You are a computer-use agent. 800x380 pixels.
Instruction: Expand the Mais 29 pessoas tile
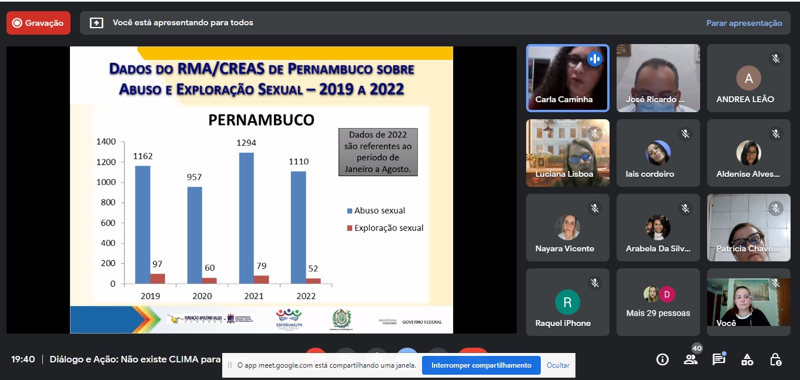click(658, 302)
